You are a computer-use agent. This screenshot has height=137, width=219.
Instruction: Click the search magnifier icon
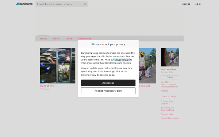(85, 4)
